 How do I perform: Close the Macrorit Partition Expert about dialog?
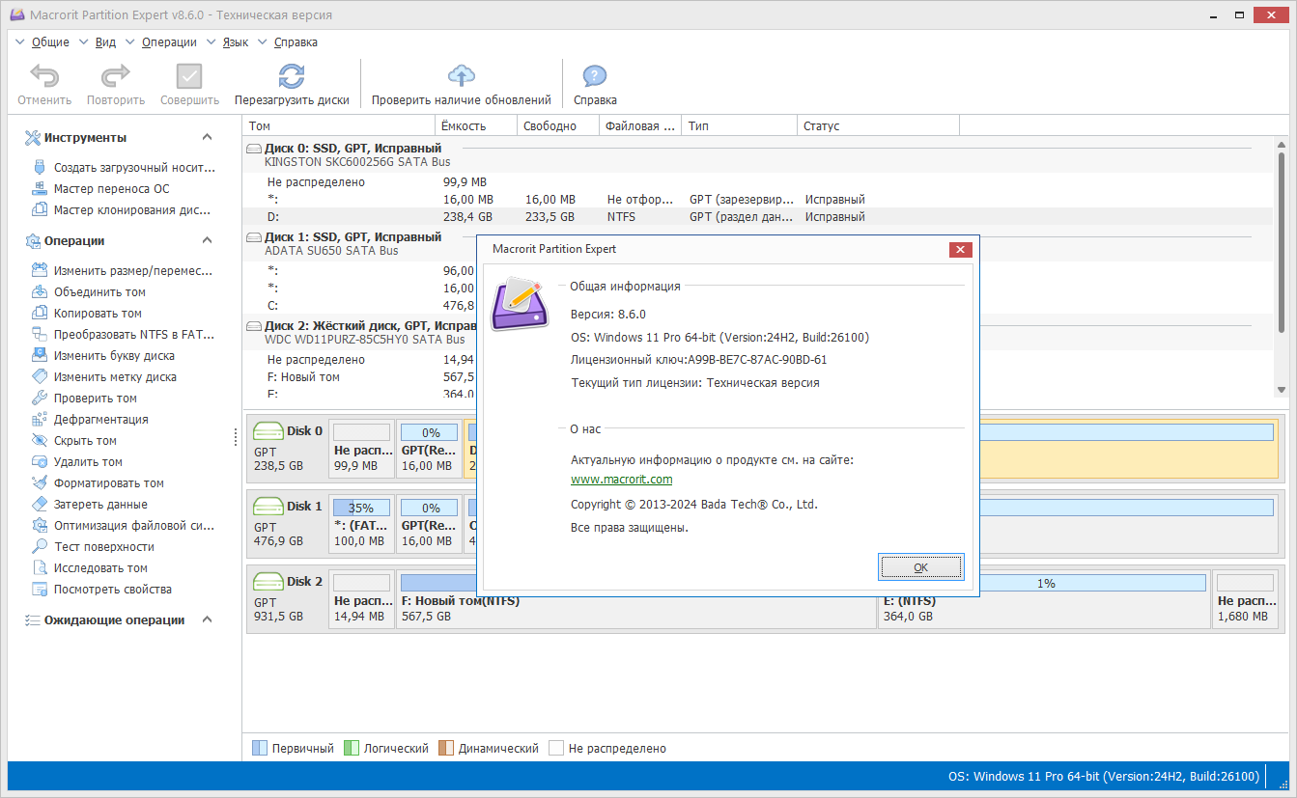point(960,249)
